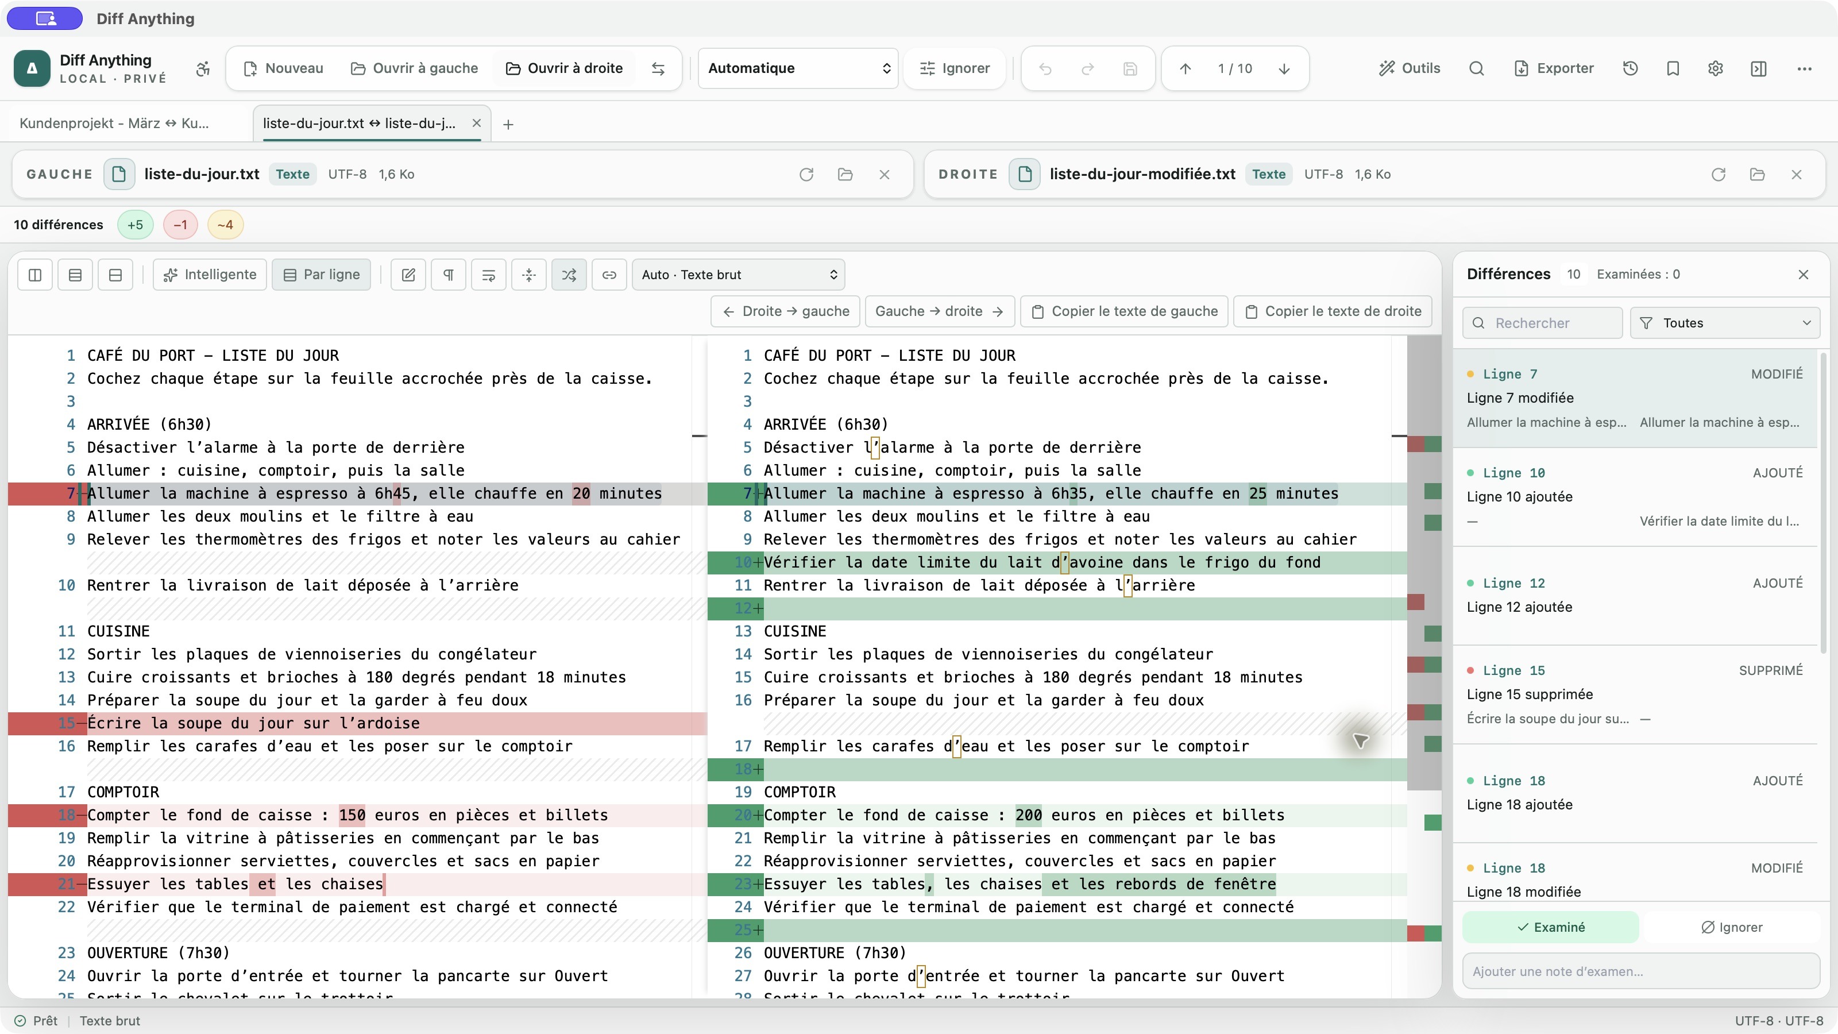Click Nouveau button
Image resolution: width=1838 pixels, height=1034 pixels.
pos(284,68)
